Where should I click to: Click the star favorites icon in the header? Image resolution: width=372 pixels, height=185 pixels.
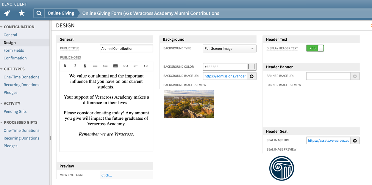pyautogui.click(x=21, y=13)
